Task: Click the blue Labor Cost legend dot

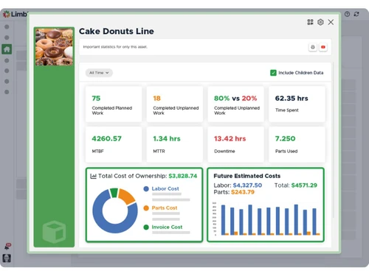Action: pyautogui.click(x=146, y=188)
